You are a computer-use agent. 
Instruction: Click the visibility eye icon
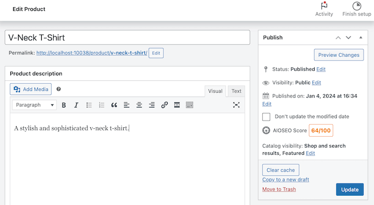tap(266, 83)
